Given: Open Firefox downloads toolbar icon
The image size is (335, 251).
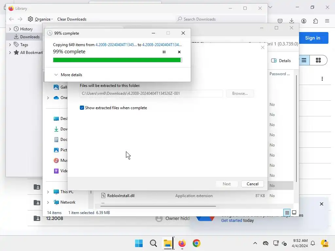Looking at the screenshot, I should tap(291, 21).
